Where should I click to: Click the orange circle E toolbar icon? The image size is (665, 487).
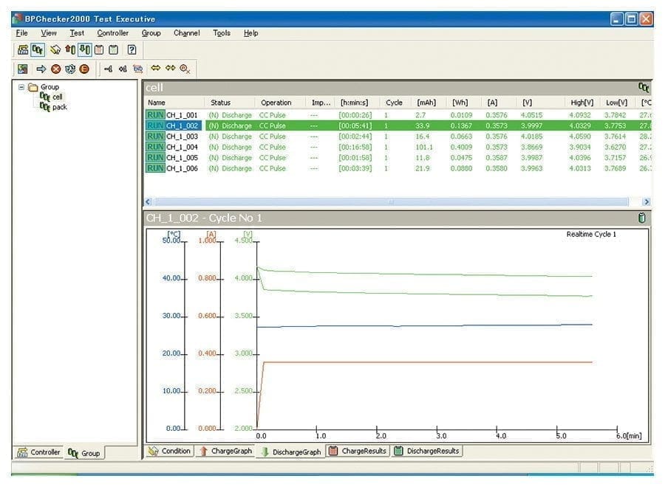84,69
